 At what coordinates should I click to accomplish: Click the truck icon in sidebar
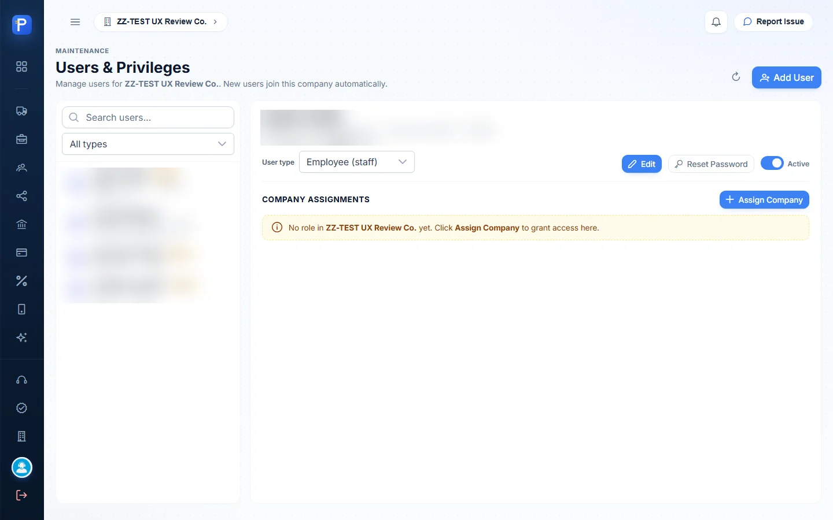coord(21,111)
